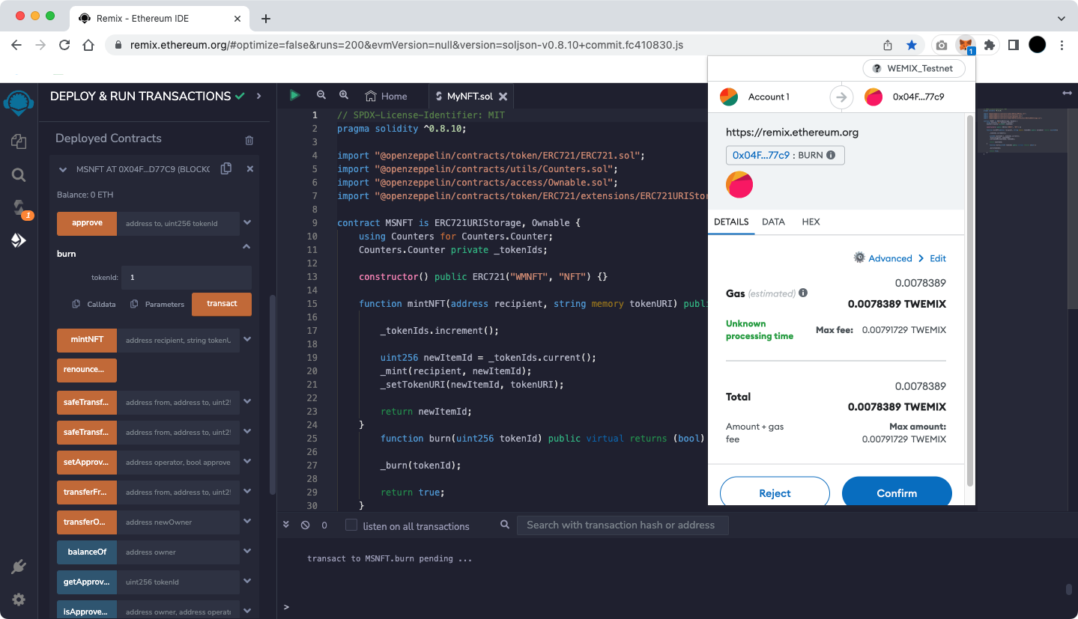Collapse the MSNFT deployed contract row
The height and width of the screenshot is (619, 1078).
tap(63, 170)
